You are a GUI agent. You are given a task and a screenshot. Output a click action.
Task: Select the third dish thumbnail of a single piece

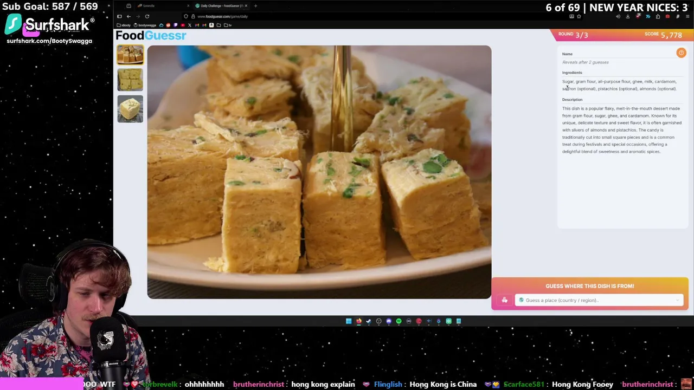(x=130, y=109)
